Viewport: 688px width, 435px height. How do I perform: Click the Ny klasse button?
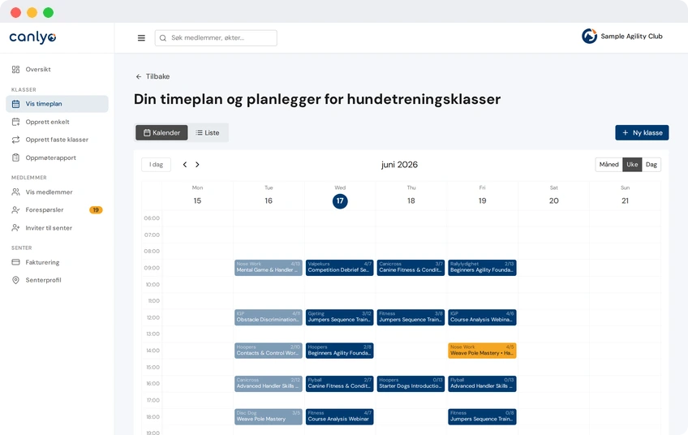tap(642, 132)
